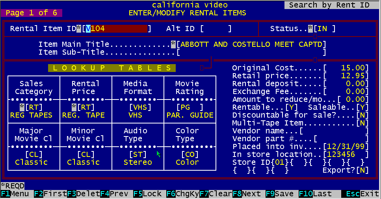This screenshot has width=381, height=199.
Task: Open the Audio Type lookup ST field
Action: [x=137, y=155]
